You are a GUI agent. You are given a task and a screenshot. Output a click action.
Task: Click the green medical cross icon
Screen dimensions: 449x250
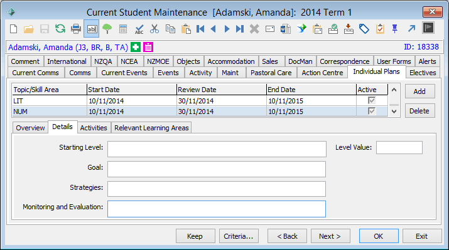pyautogui.click(x=136, y=47)
